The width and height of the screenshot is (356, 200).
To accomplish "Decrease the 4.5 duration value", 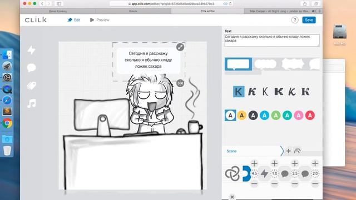I will (x=254, y=183).
